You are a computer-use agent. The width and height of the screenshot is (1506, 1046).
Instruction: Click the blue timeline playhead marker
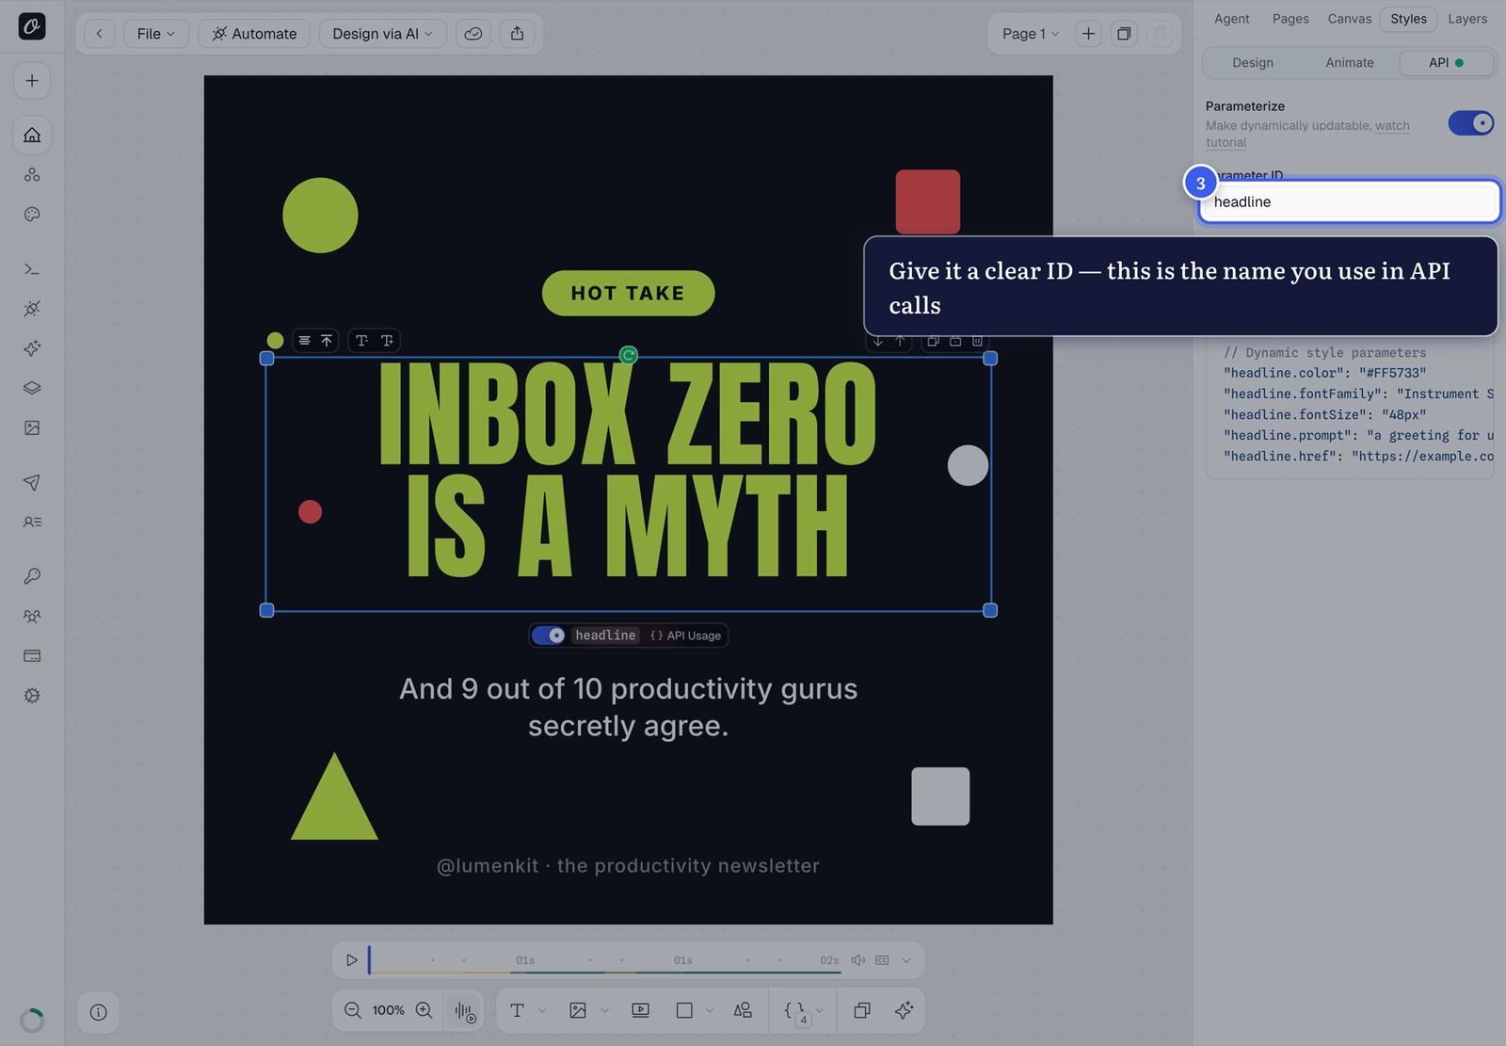(x=369, y=959)
